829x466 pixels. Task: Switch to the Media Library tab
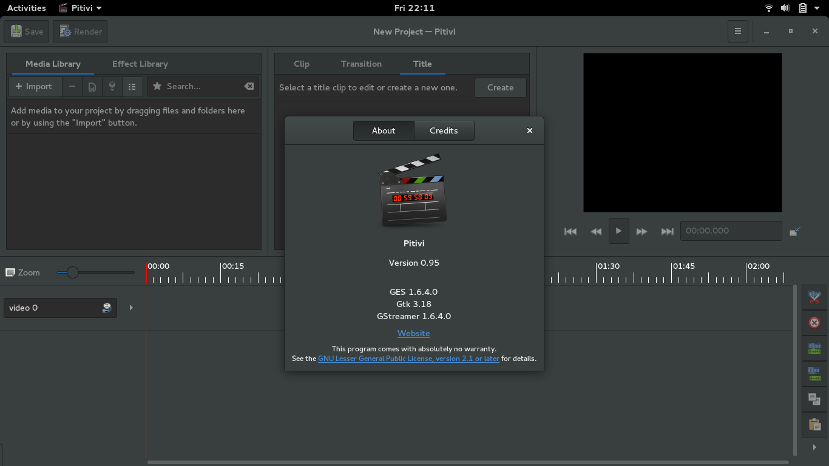(x=53, y=64)
